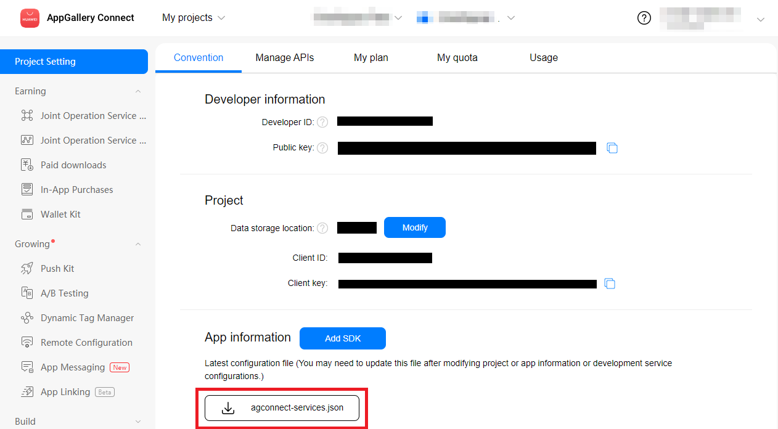Copy the public key with copy icon
The width and height of the screenshot is (778, 429).
[x=612, y=148]
